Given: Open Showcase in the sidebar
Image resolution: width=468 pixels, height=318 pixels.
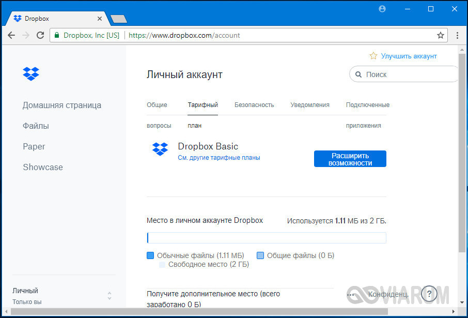Looking at the screenshot, I should click(x=43, y=167).
